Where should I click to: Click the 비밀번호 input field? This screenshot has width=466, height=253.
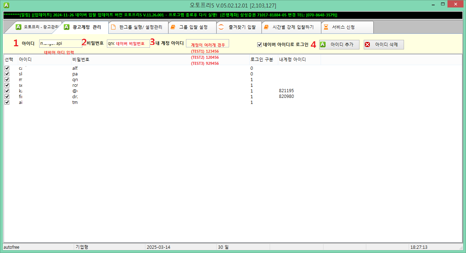click(x=128, y=43)
